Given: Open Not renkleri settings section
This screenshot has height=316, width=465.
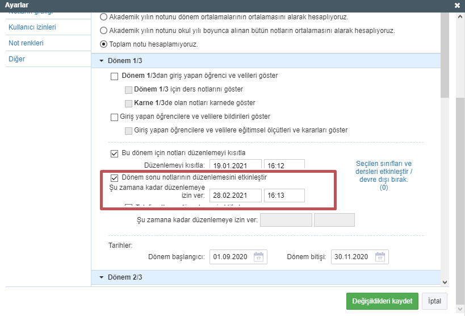Looking at the screenshot, I should pyautogui.click(x=26, y=43).
